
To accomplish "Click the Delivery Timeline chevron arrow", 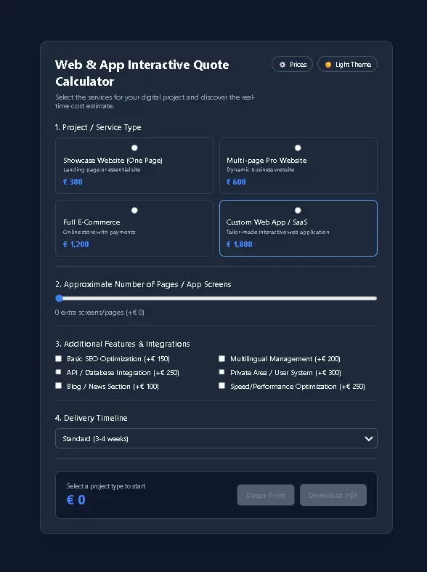I will 369,438.
